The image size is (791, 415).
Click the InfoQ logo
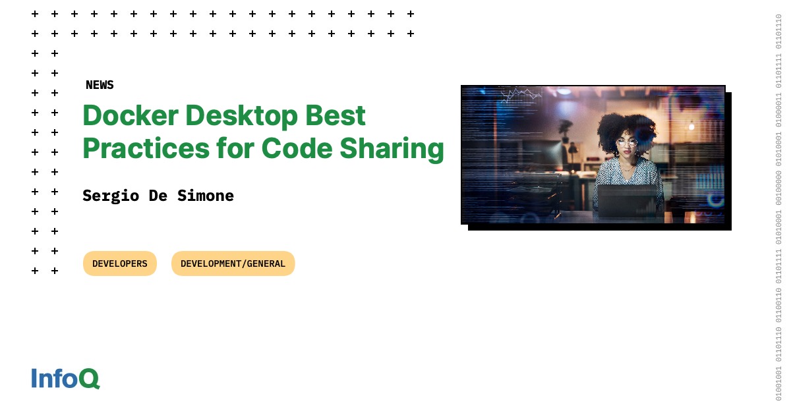(x=65, y=379)
